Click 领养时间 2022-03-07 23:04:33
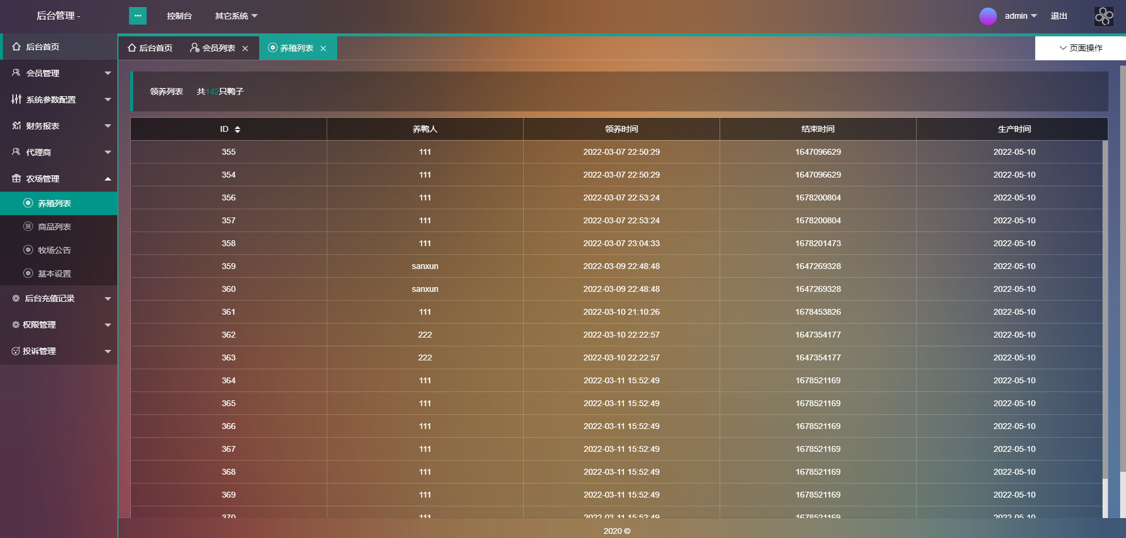 point(622,243)
